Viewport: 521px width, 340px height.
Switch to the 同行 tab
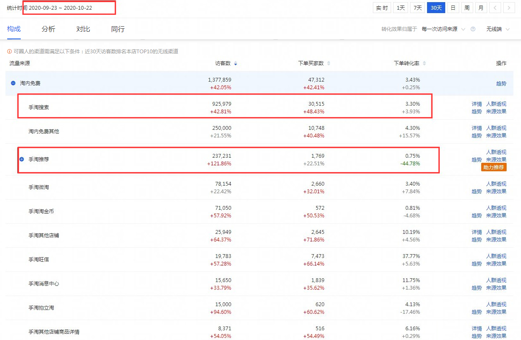(118, 29)
